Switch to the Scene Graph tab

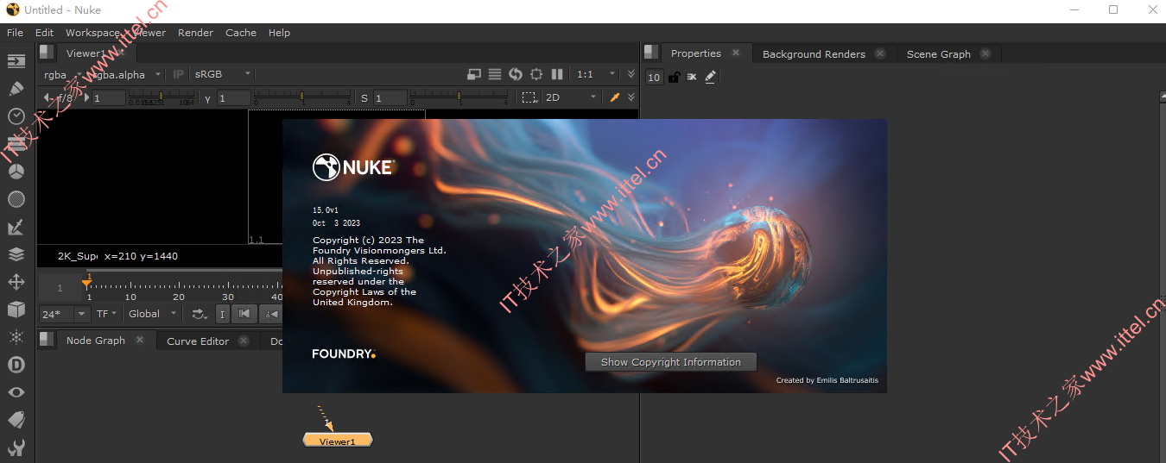939,53
